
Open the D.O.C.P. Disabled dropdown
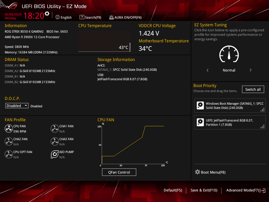17,106
